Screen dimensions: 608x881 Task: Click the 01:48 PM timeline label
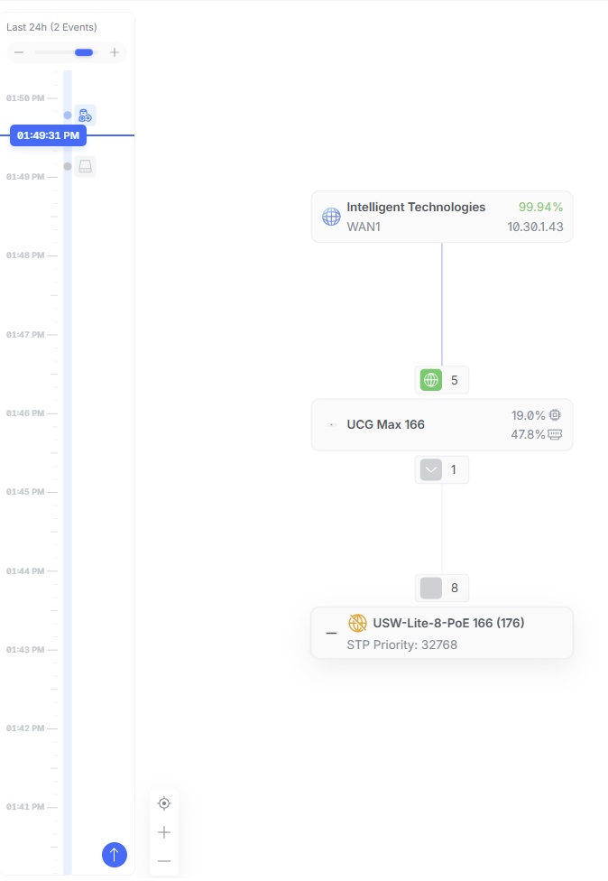(25, 255)
